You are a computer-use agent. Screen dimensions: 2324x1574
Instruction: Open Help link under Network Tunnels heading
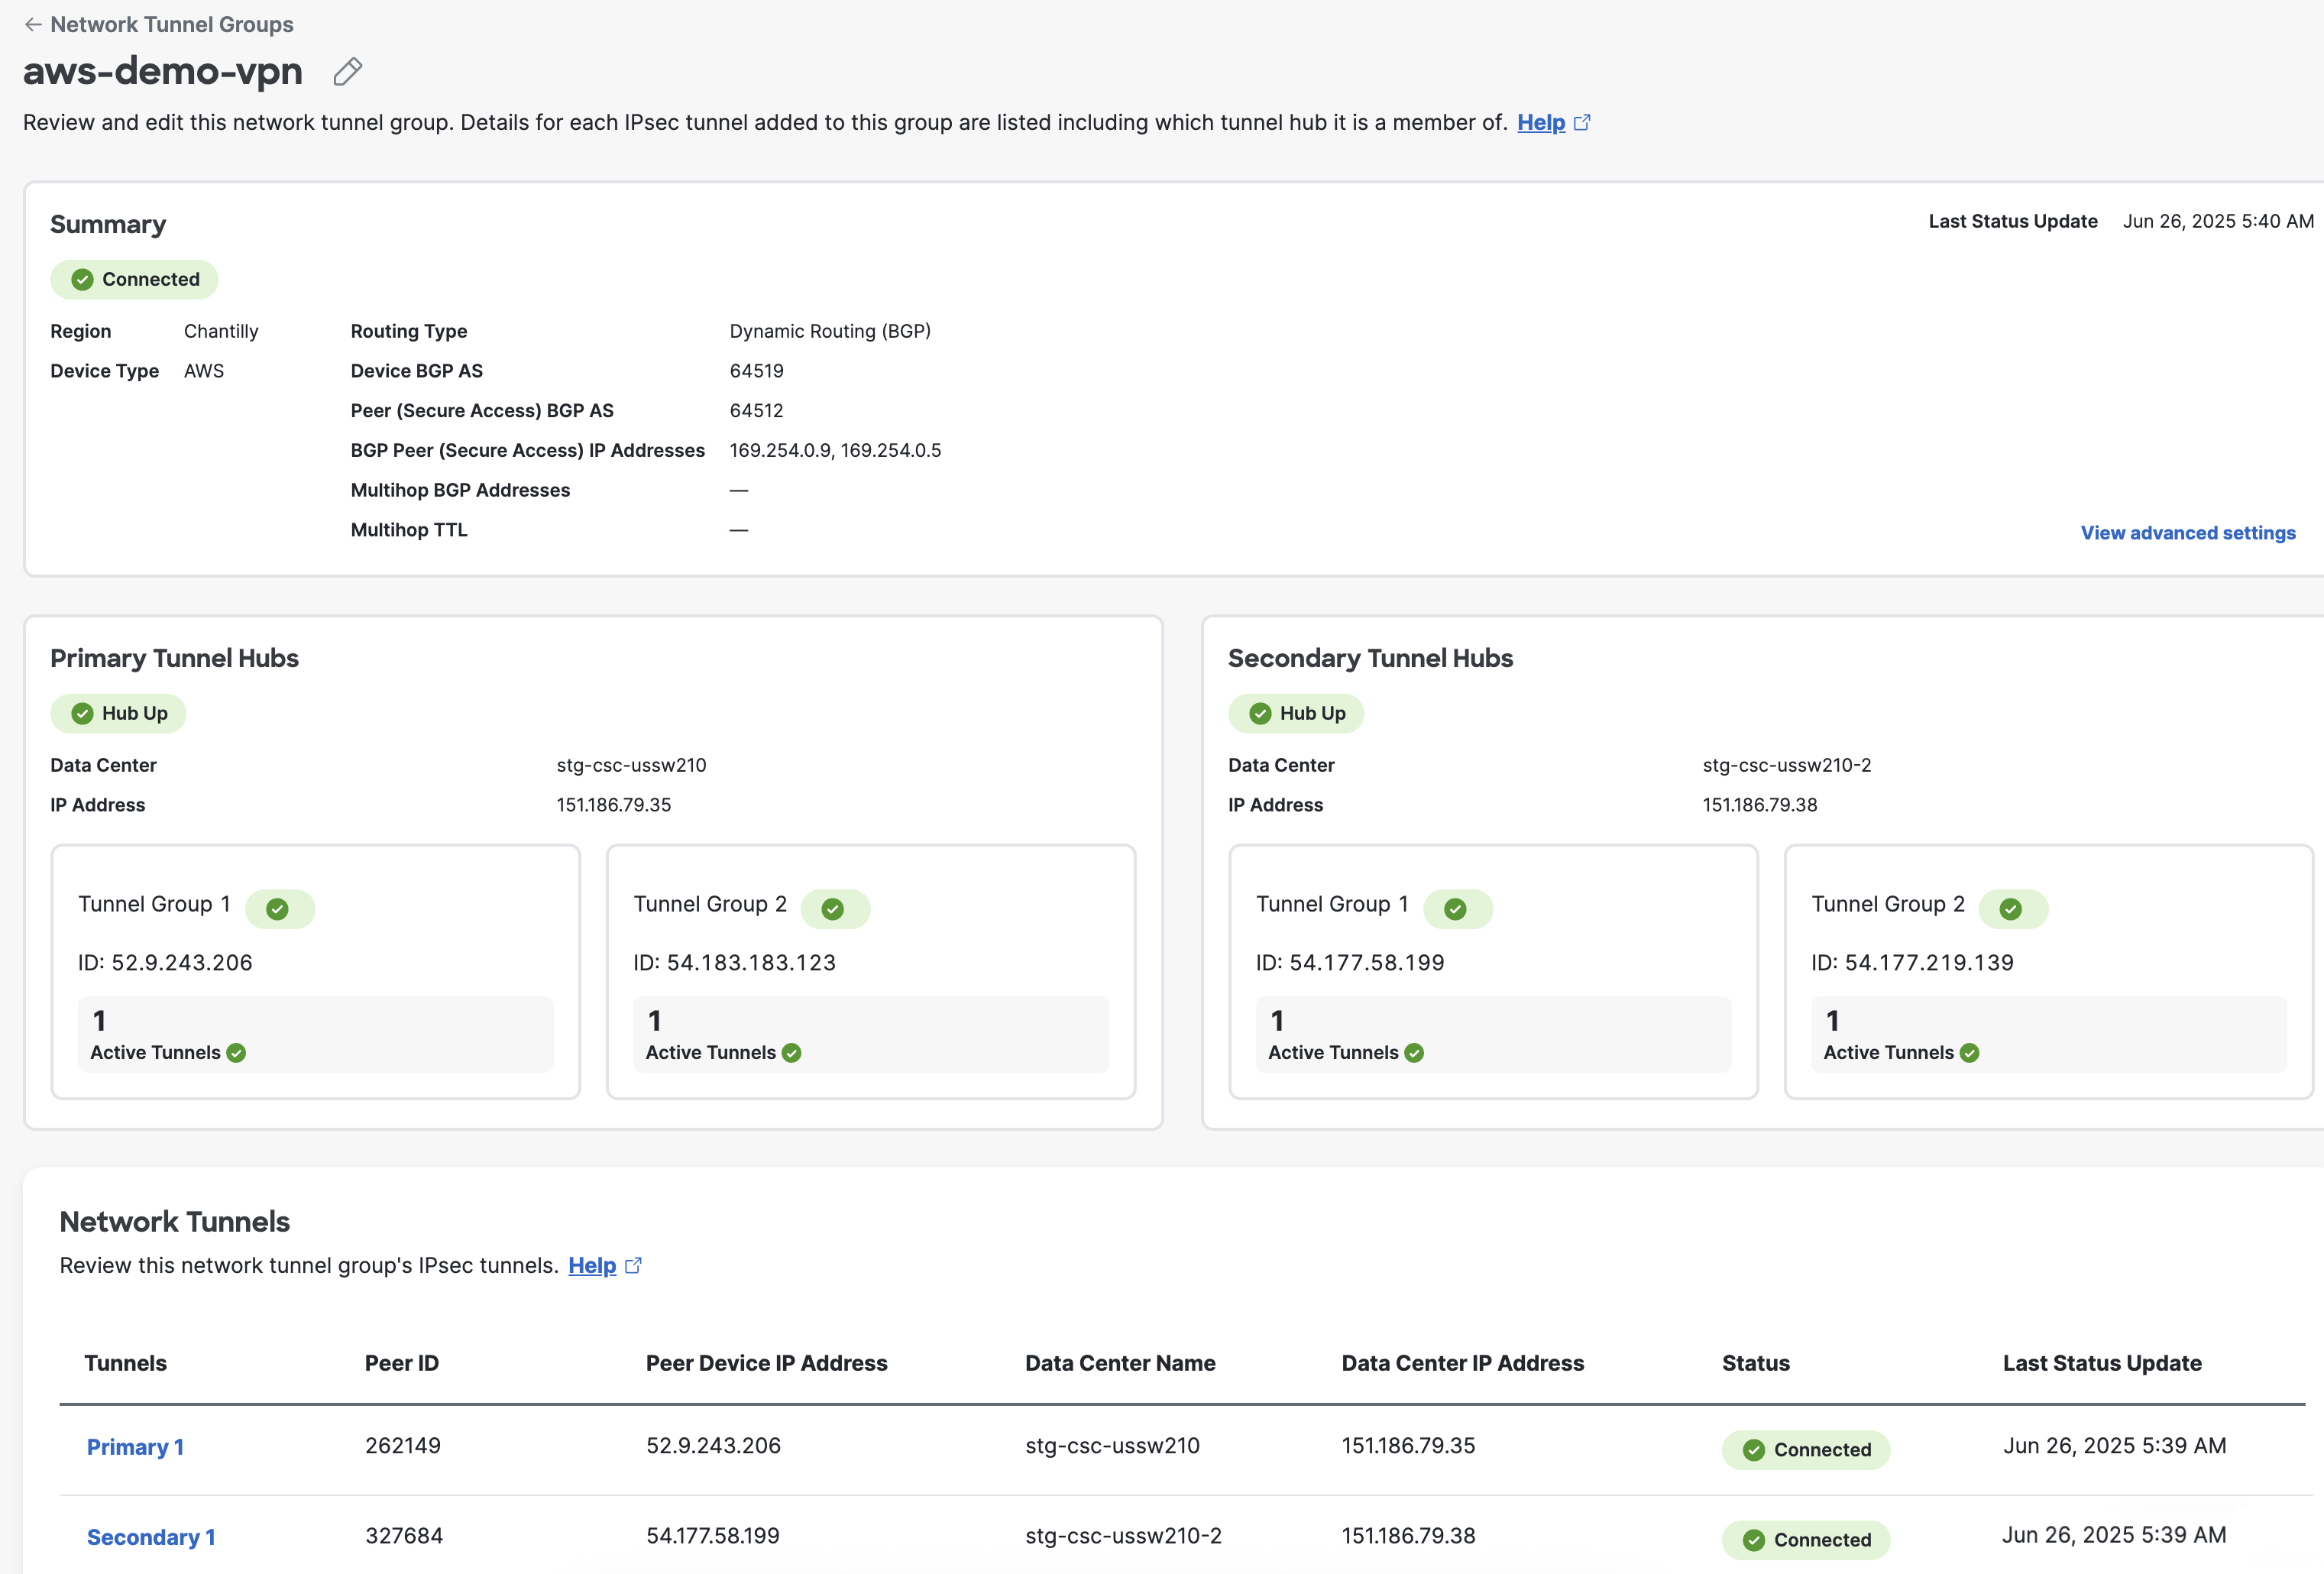tap(592, 1265)
